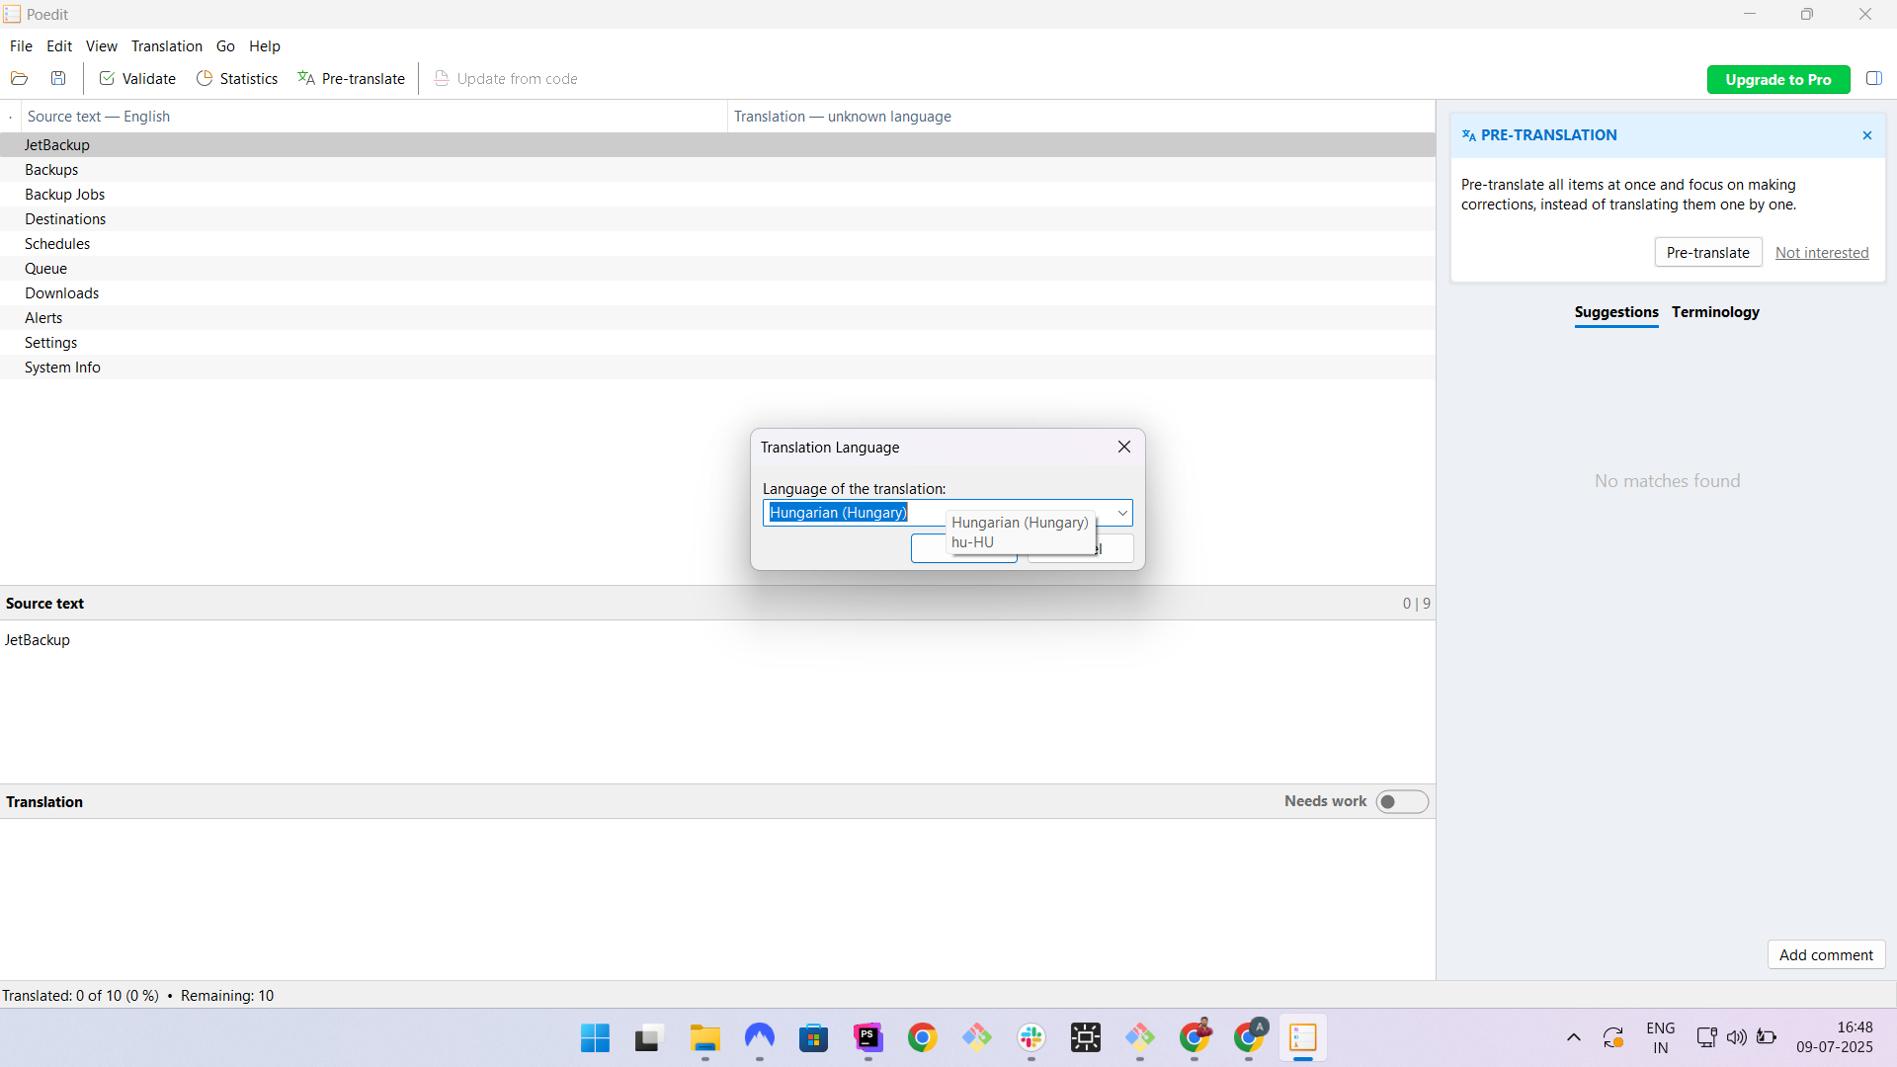
Task: Close the Pre-translation banner
Action: [1867, 135]
